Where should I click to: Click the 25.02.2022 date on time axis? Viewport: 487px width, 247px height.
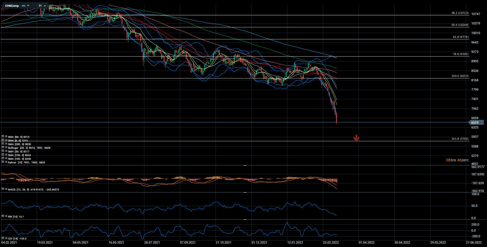point(331,243)
